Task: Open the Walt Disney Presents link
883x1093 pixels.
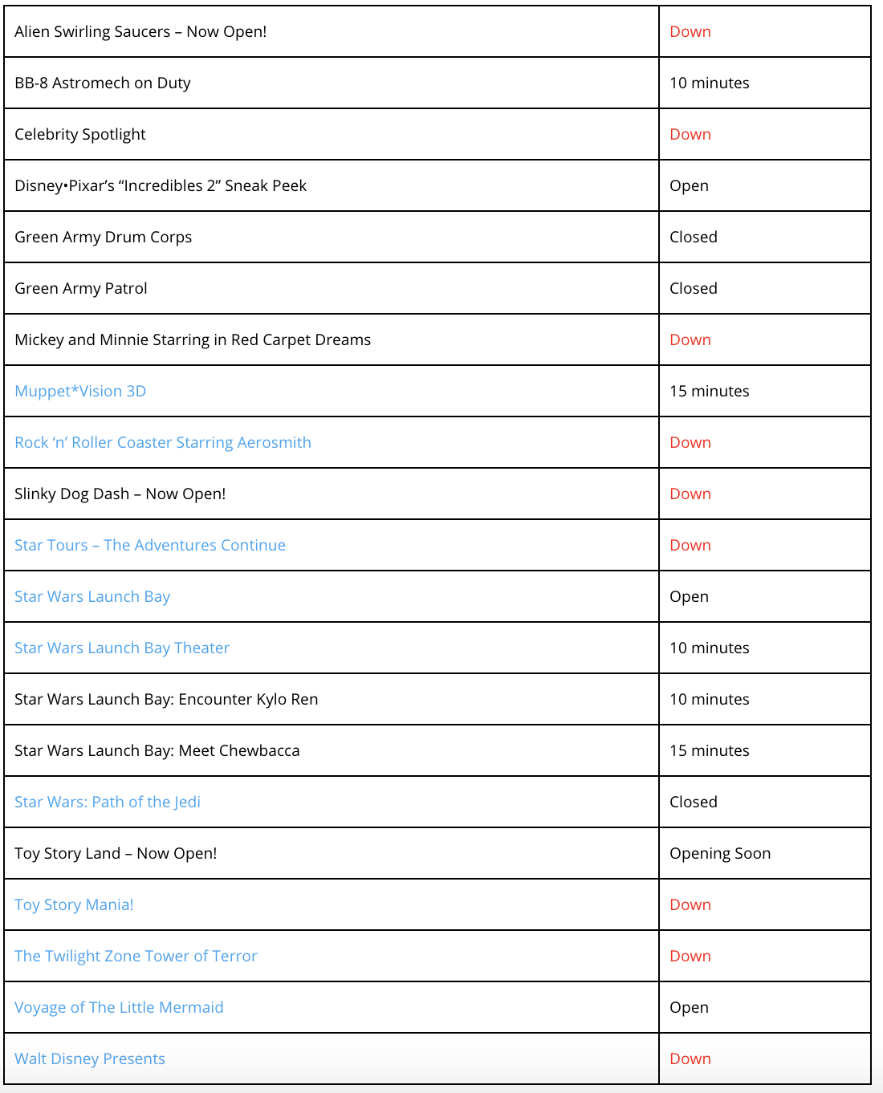Action: click(x=89, y=1058)
